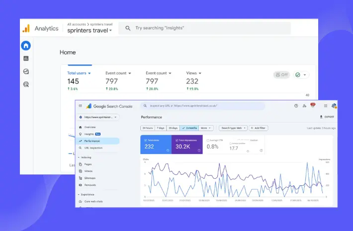This screenshot has height=231, width=353.
Task: Click the Google Search Console logo
Action: click(x=88, y=106)
